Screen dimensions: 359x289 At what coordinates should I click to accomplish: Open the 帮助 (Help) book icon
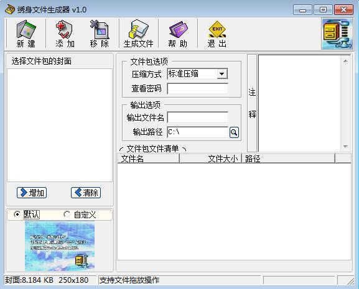[x=178, y=29]
